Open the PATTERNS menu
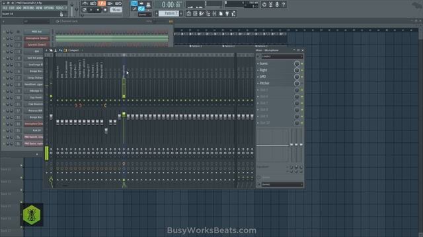 (28, 9)
